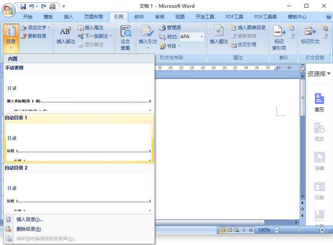Click the zoom slider handle
Screen dimensions: 333x245
tap(299, 230)
